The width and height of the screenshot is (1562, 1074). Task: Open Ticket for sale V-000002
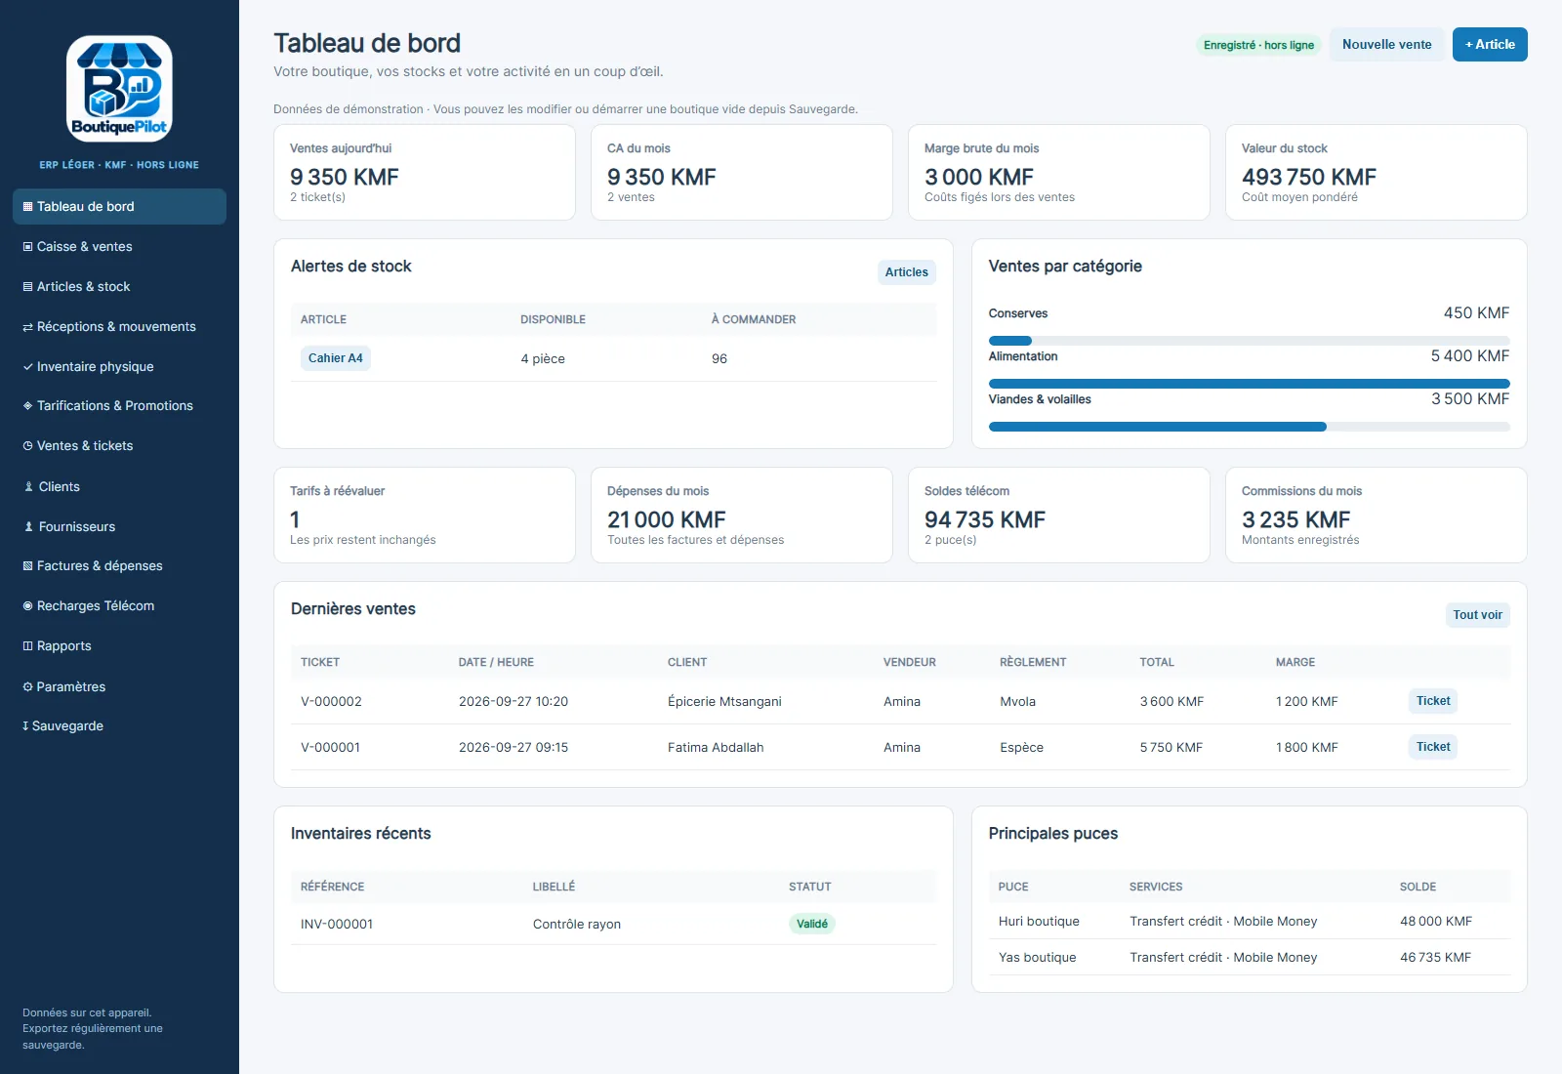pos(1433,701)
